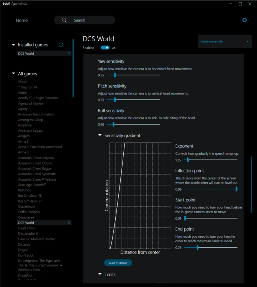Click the Yaw sensitivity slider handle
The width and height of the screenshot is (257, 287).
coord(115,75)
